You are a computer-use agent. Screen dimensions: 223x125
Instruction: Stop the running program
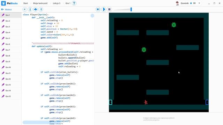[x=109, y=9]
